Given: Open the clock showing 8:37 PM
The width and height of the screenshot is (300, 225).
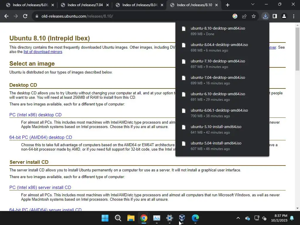Looking at the screenshot, I should pos(279,218).
